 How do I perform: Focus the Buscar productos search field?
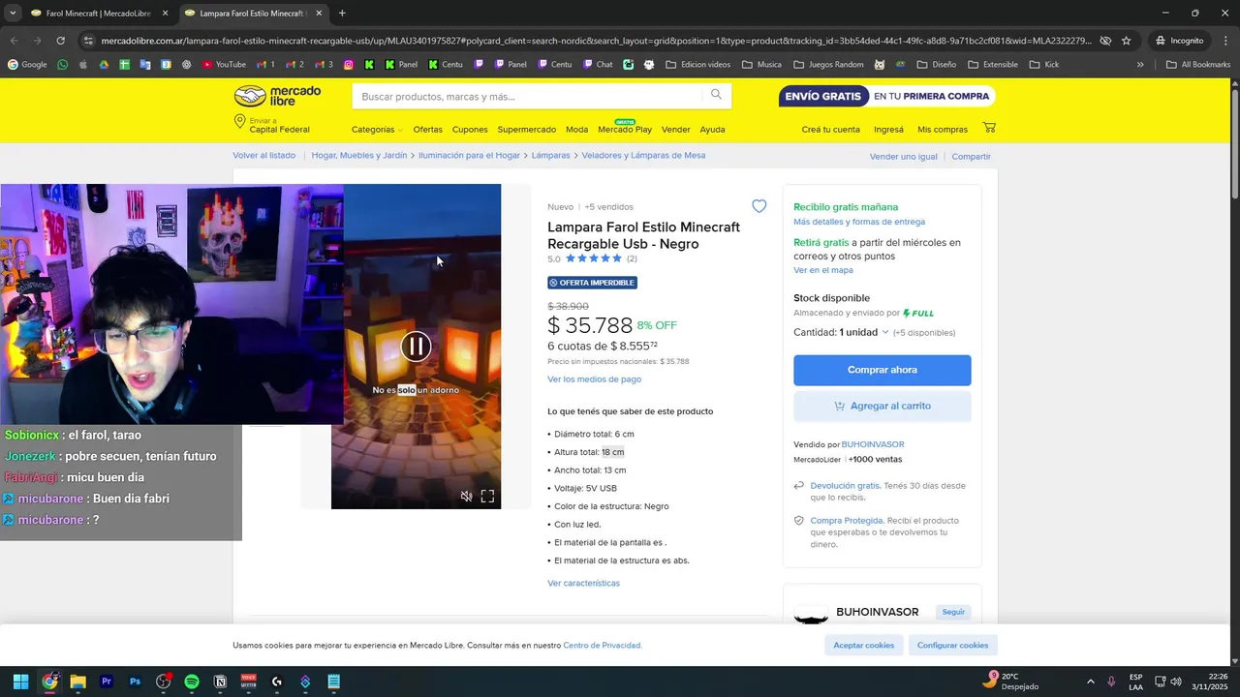click(x=528, y=96)
